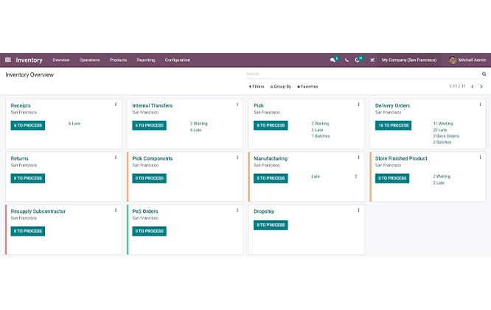The image size is (491, 310).
Task: Open My Company (San Francisco) switcher
Action: click(x=409, y=60)
